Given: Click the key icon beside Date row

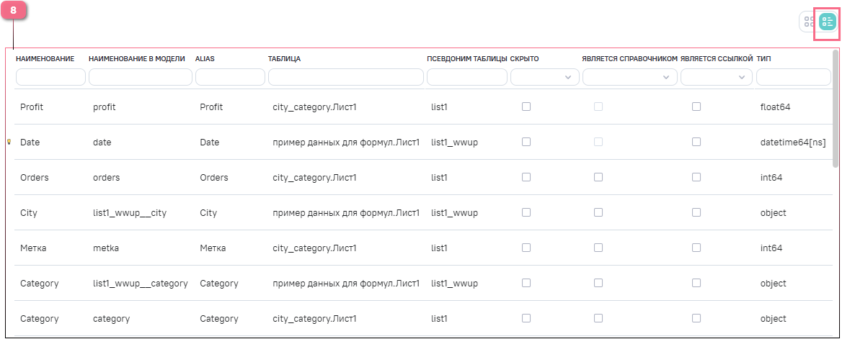Looking at the screenshot, I should tap(9, 142).
